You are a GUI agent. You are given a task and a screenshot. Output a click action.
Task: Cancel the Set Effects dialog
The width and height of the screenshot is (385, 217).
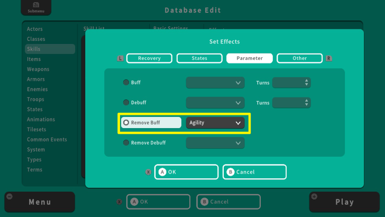coord(254,172)
